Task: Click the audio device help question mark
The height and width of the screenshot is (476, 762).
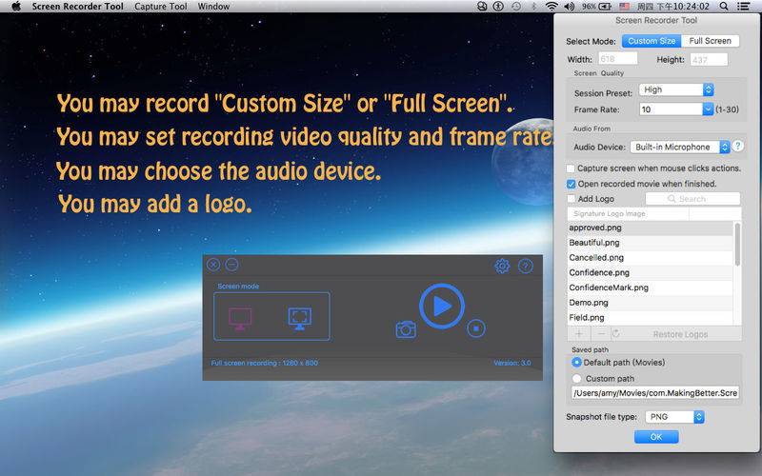Action: pos(737,146)
